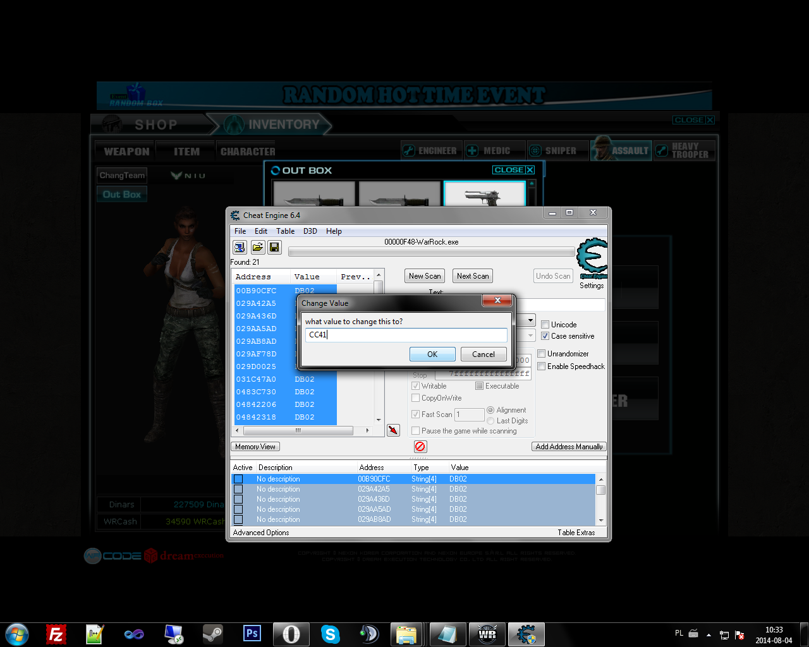
Task: Click the Next Scan button
Action: [473, 276]
